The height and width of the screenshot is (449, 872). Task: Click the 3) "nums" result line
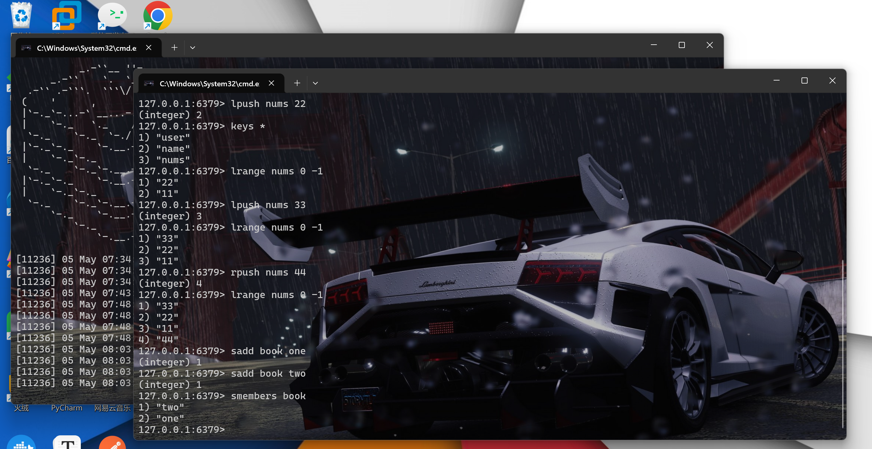164,160
